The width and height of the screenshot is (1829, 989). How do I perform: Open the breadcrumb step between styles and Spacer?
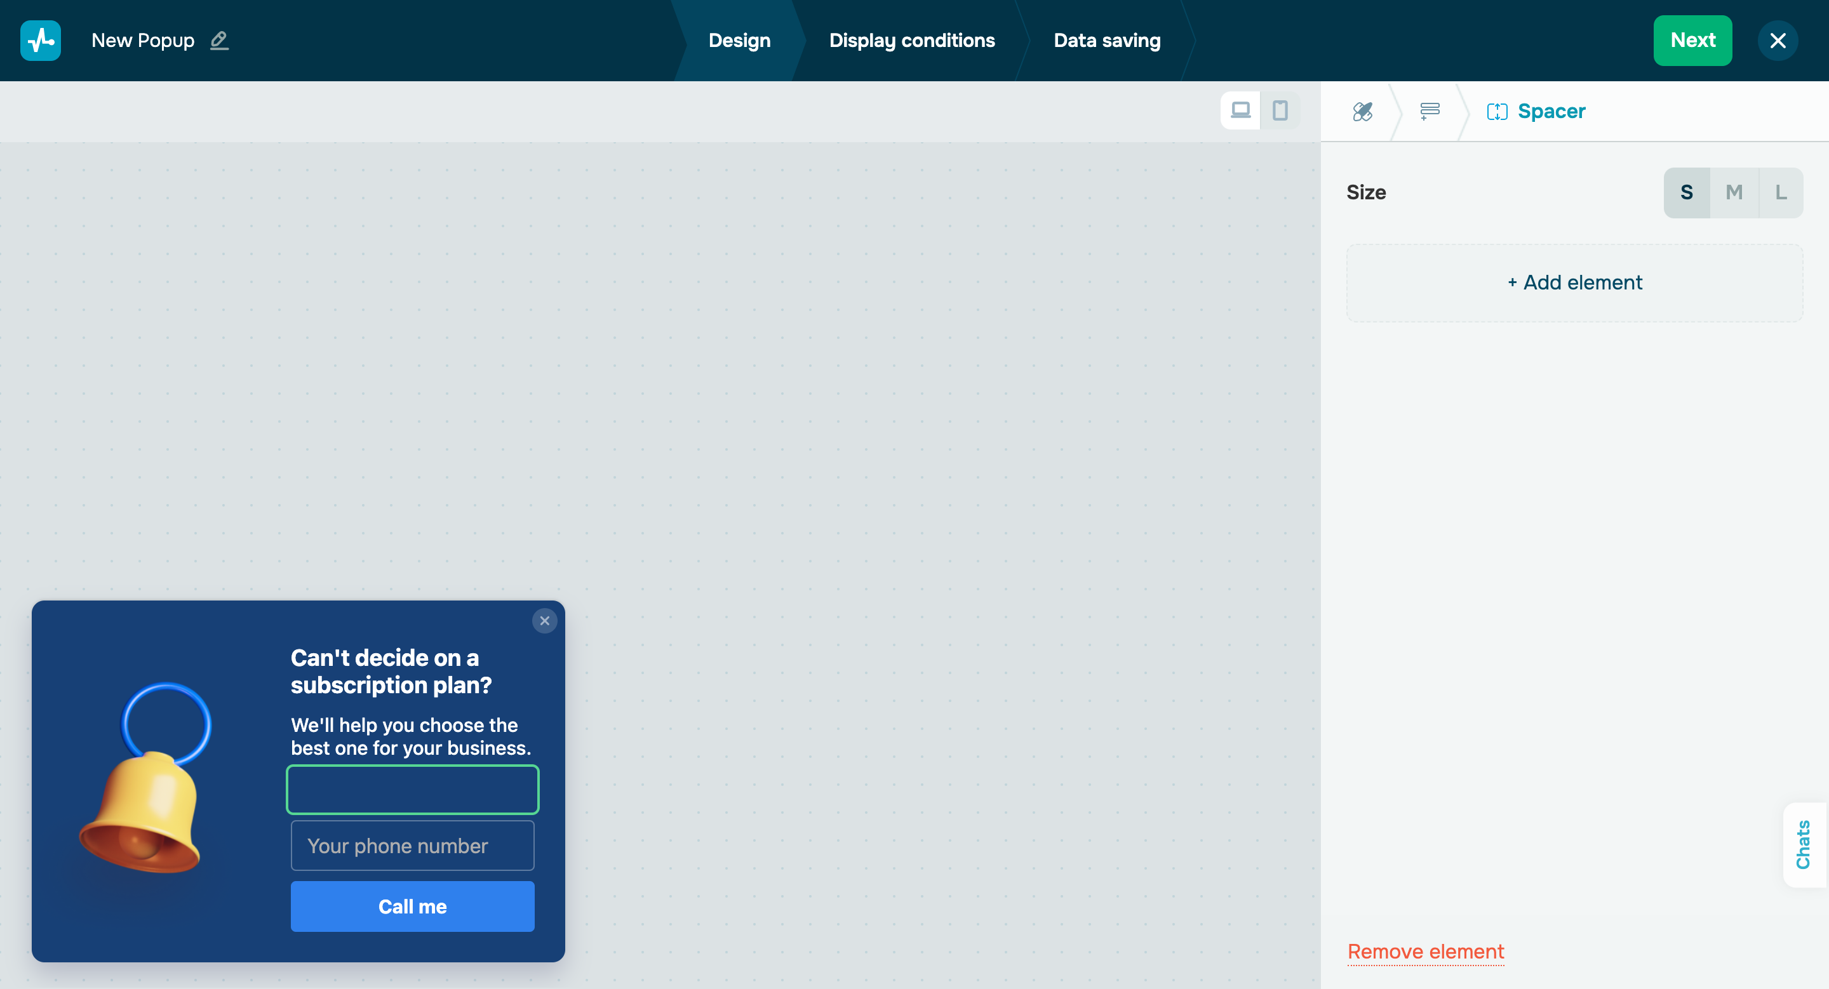point(1430,111)
